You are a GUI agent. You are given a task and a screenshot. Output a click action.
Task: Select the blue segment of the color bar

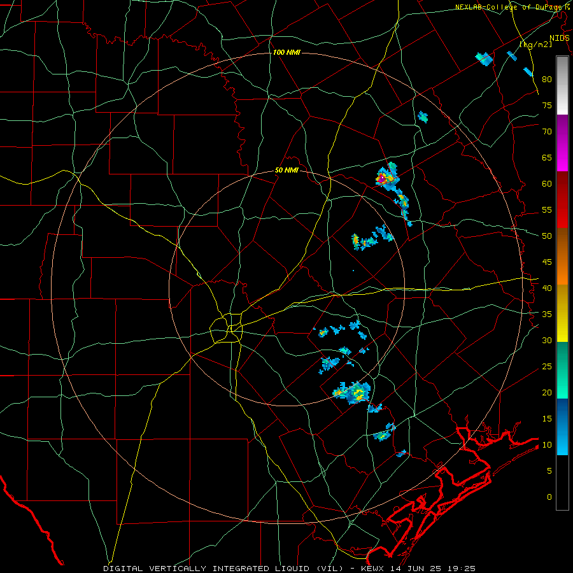(x=562, y=427)
